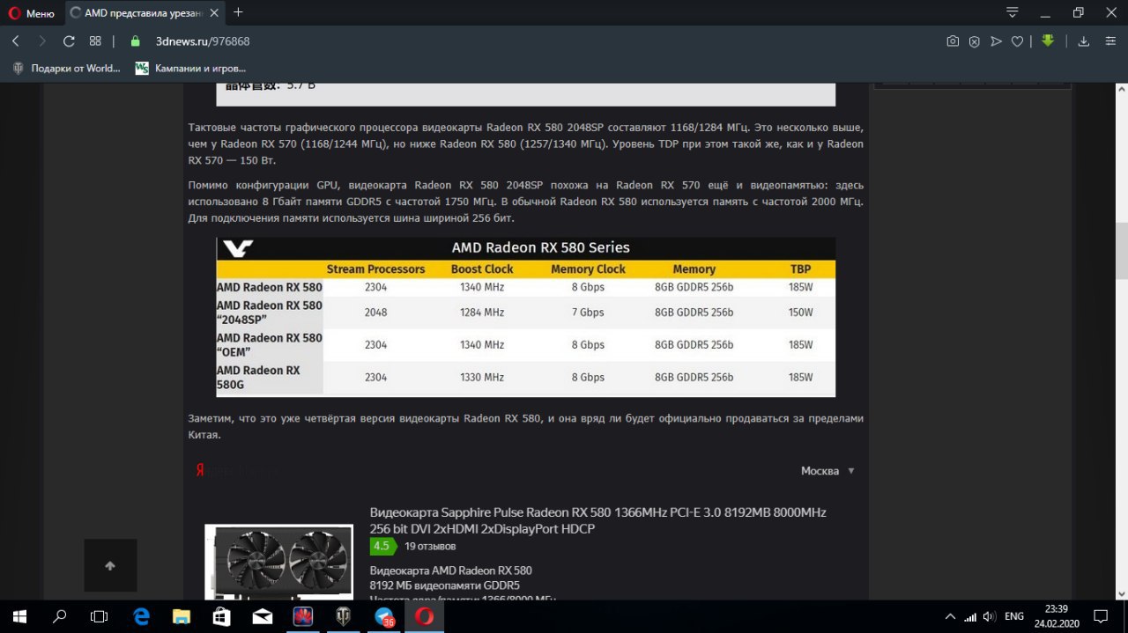Open Sapphire Pulse Radeon RX 580 product link

point(598,520)
